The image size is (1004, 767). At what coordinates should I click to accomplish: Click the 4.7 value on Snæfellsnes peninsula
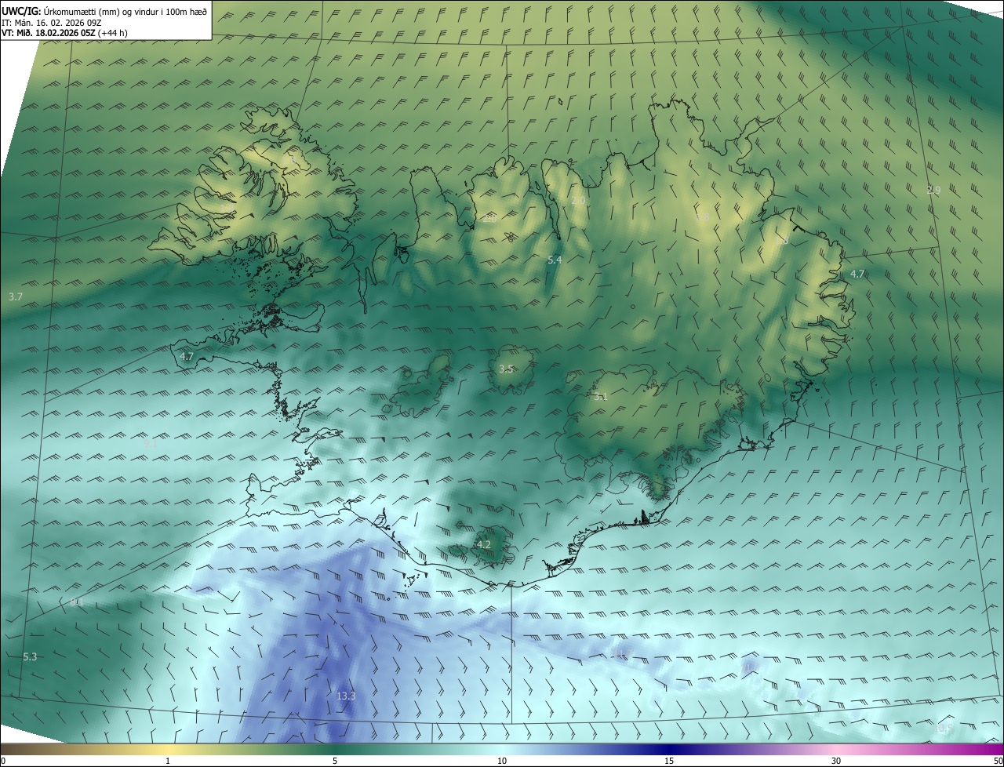tap(187, 356)
